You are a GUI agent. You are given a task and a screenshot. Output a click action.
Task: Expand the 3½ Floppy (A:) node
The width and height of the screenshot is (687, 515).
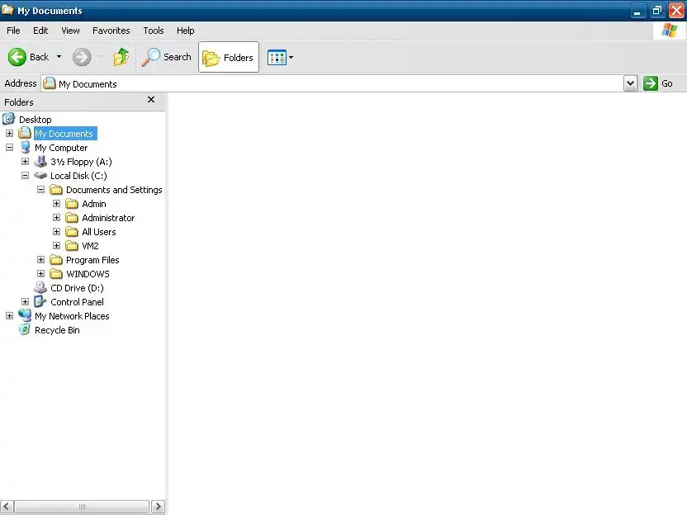(x=25, y=162)
